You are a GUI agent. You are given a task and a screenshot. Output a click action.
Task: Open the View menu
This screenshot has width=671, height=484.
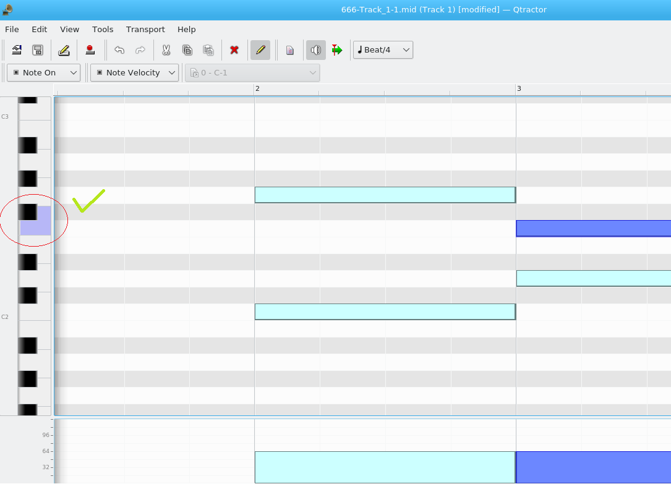[69, 30]
